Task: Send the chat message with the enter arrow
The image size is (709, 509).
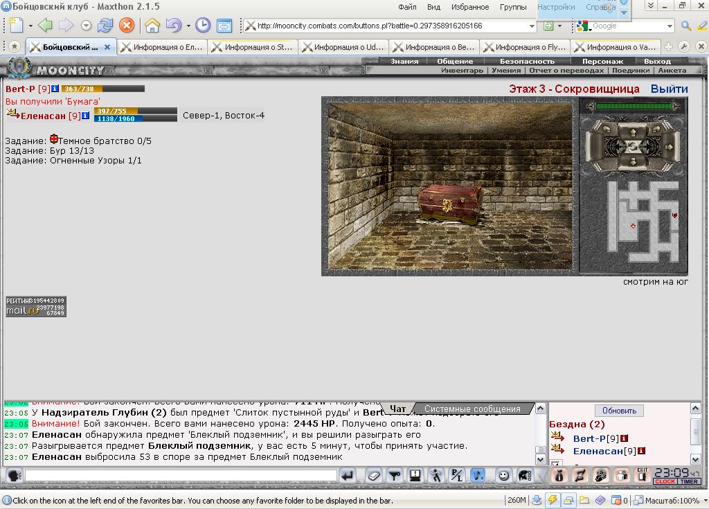Action: (x=348, y=476)
